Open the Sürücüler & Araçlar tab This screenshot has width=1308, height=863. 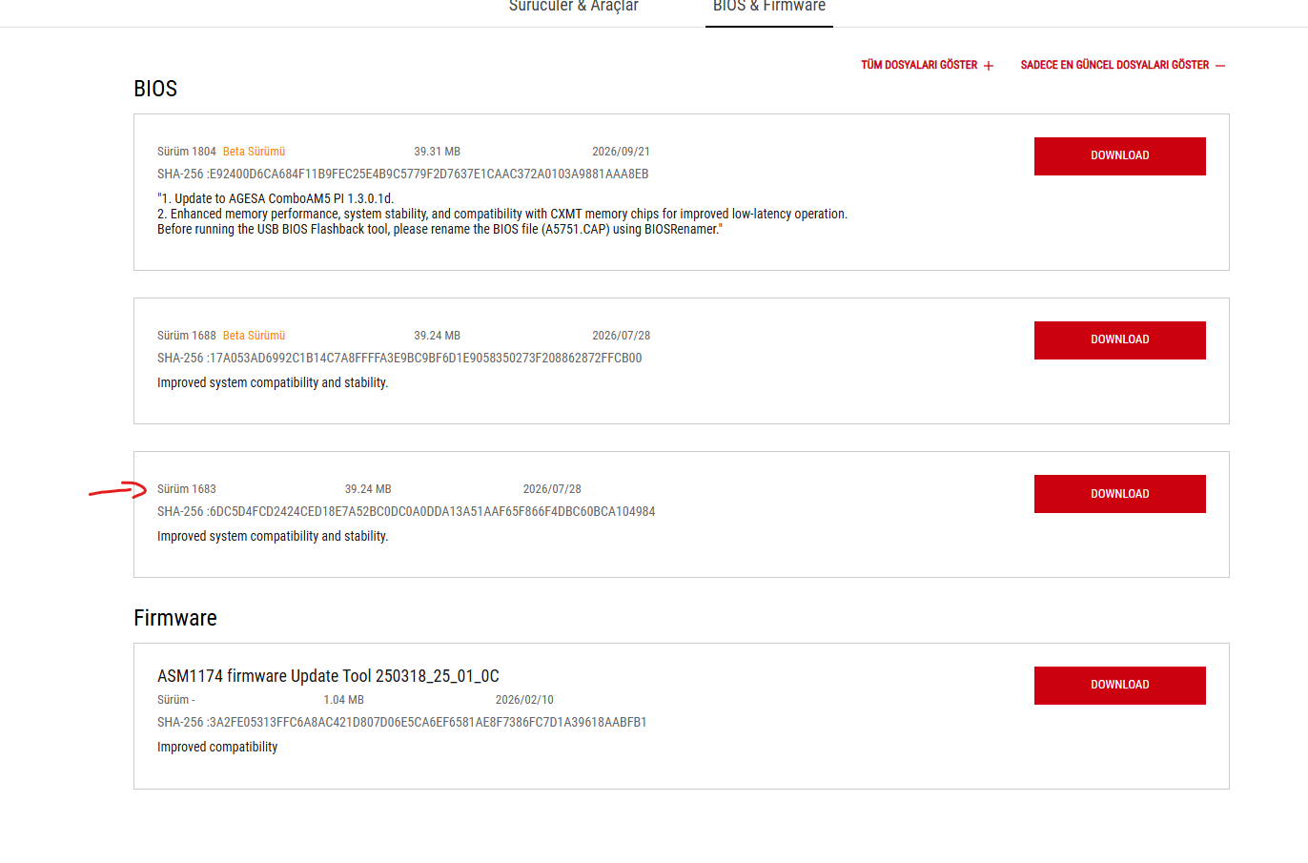[x=574, y=7]
